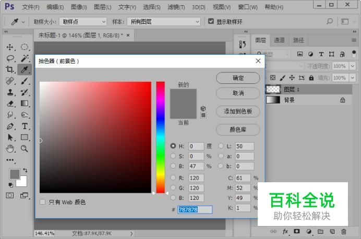Select the Clone Stamp tool
Screen dimensions: 361x239
tap(10, 92)
